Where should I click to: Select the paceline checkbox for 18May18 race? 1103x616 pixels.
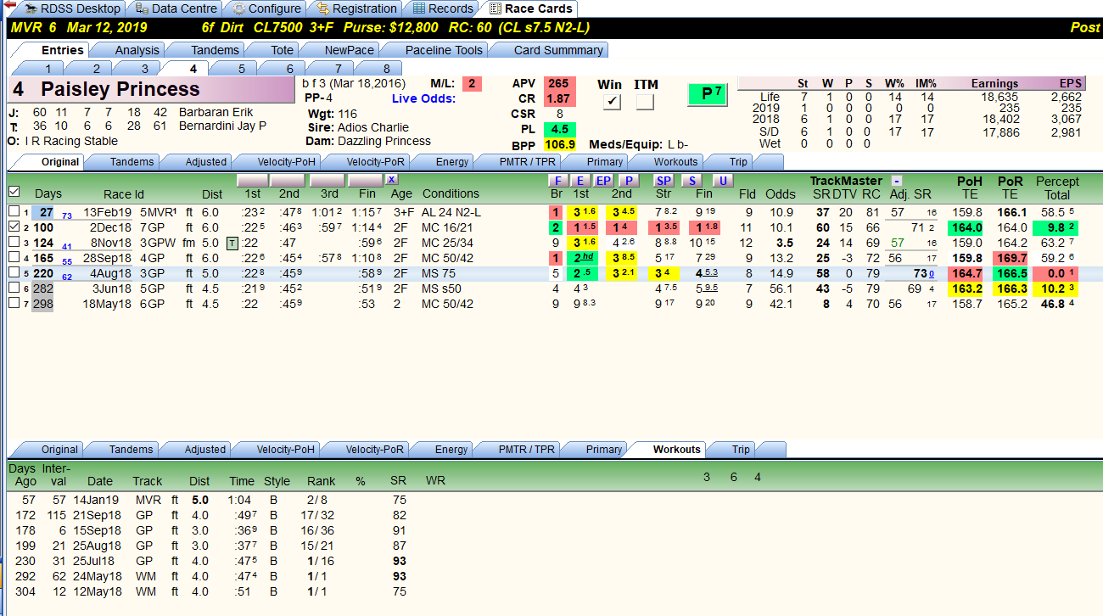tap(14, 304)
